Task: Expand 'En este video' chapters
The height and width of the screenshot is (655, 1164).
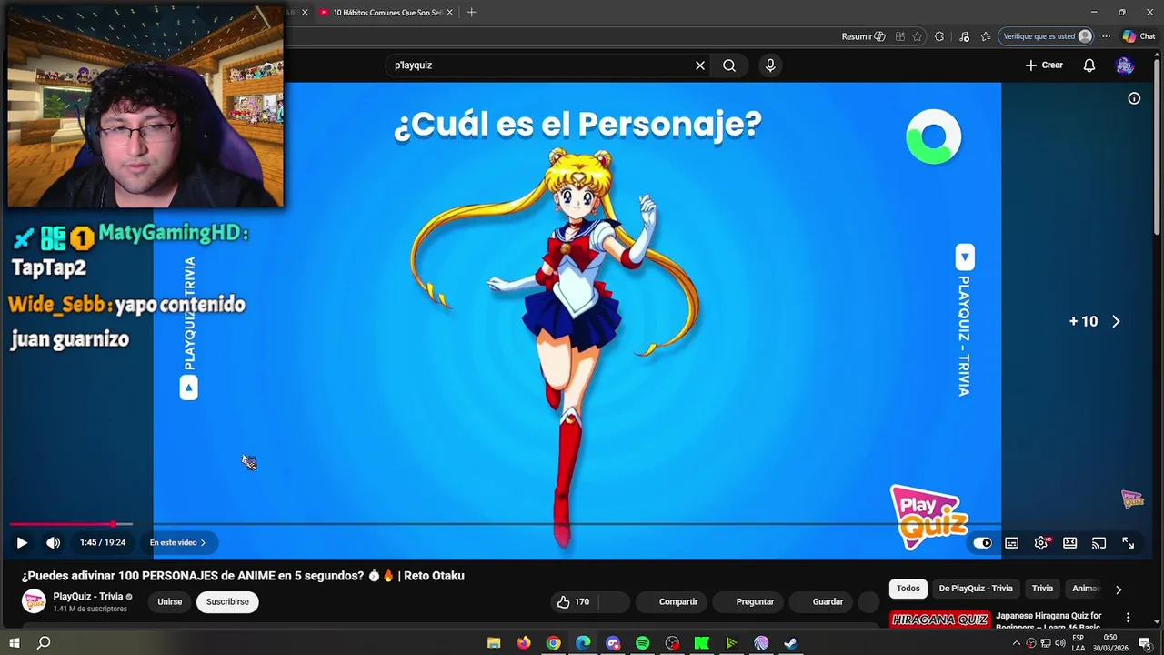Action: (177, 542)
